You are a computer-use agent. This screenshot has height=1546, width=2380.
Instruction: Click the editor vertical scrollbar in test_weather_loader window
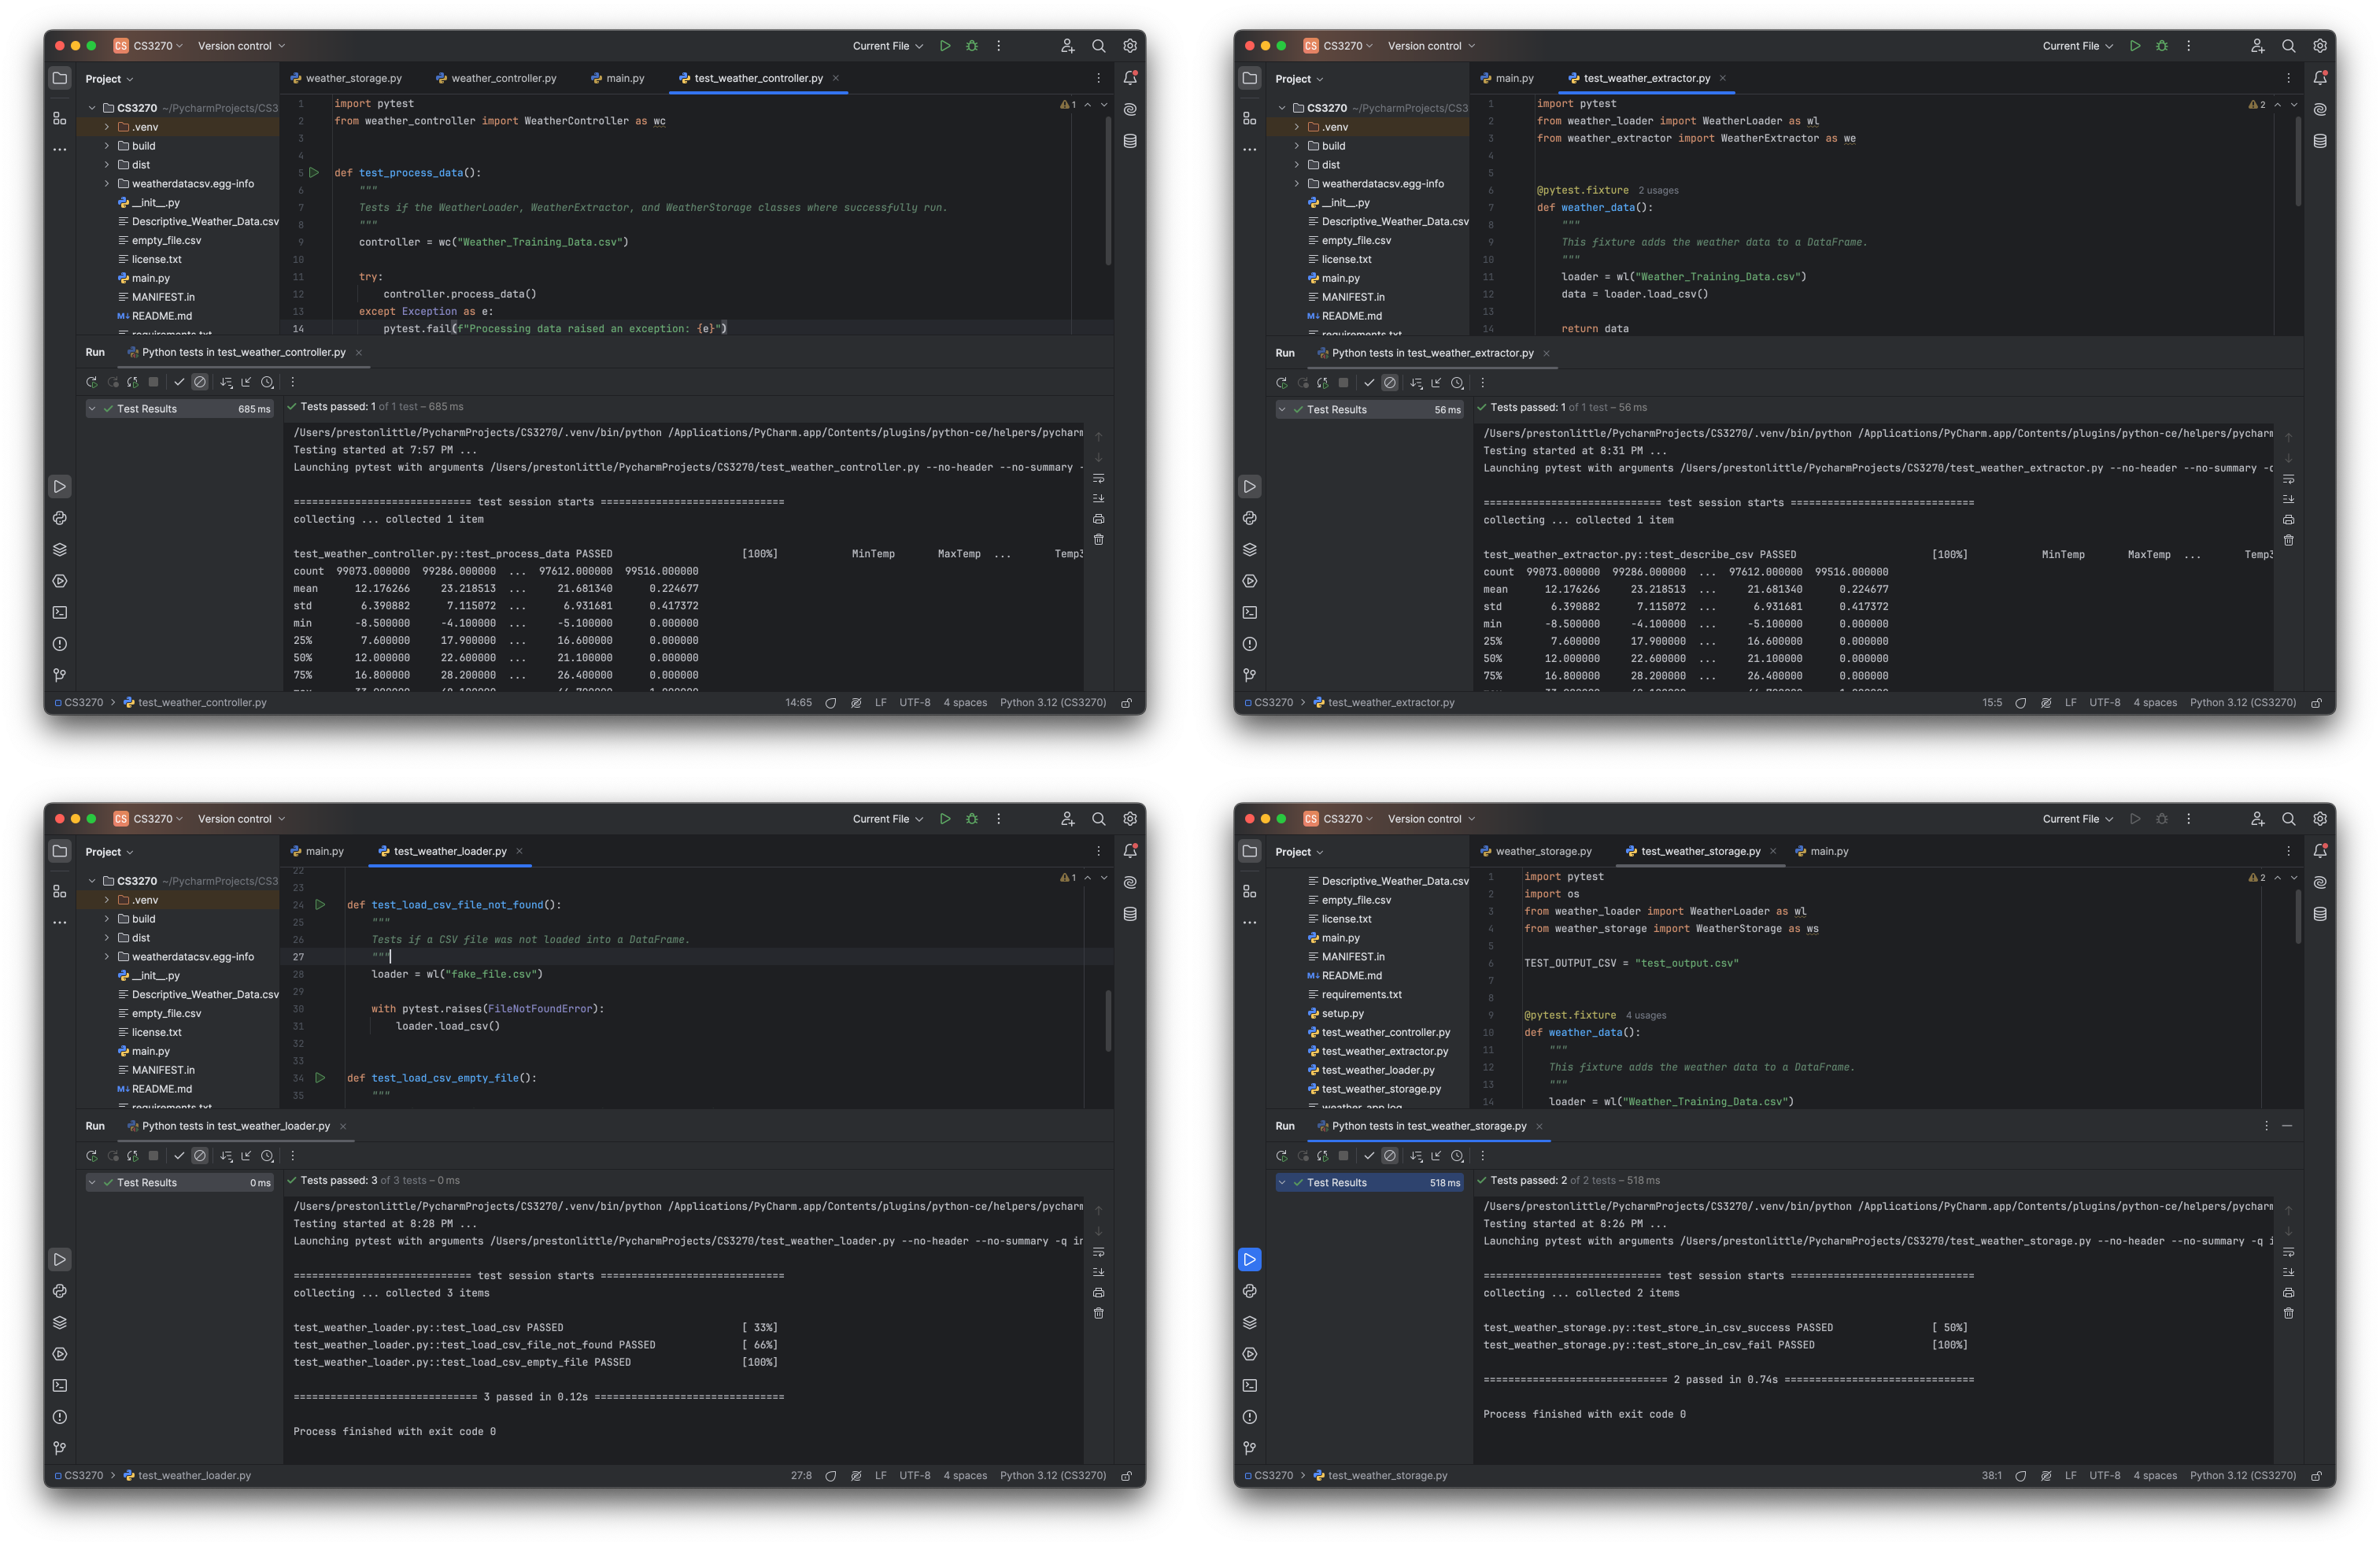pos(1108,1020)
